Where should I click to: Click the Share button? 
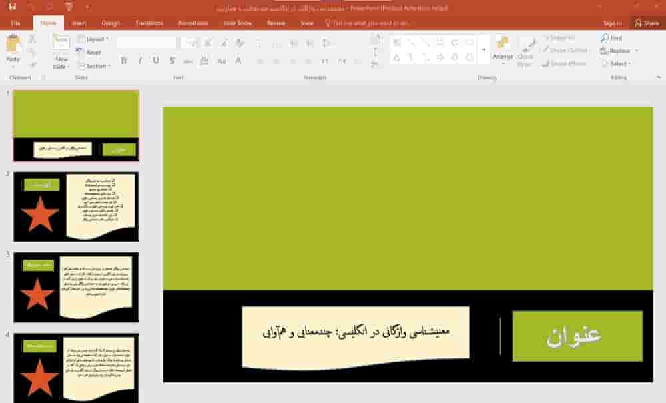(x=647, y=23)
